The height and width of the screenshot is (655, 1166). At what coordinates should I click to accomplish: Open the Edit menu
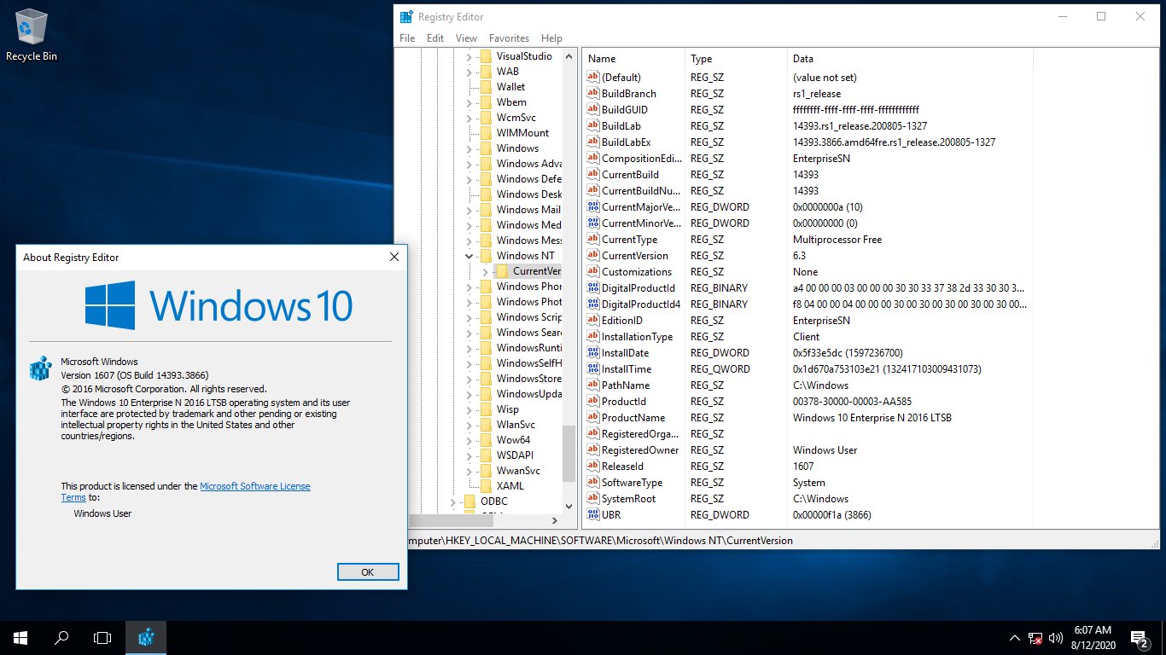(x=435, y=38)
